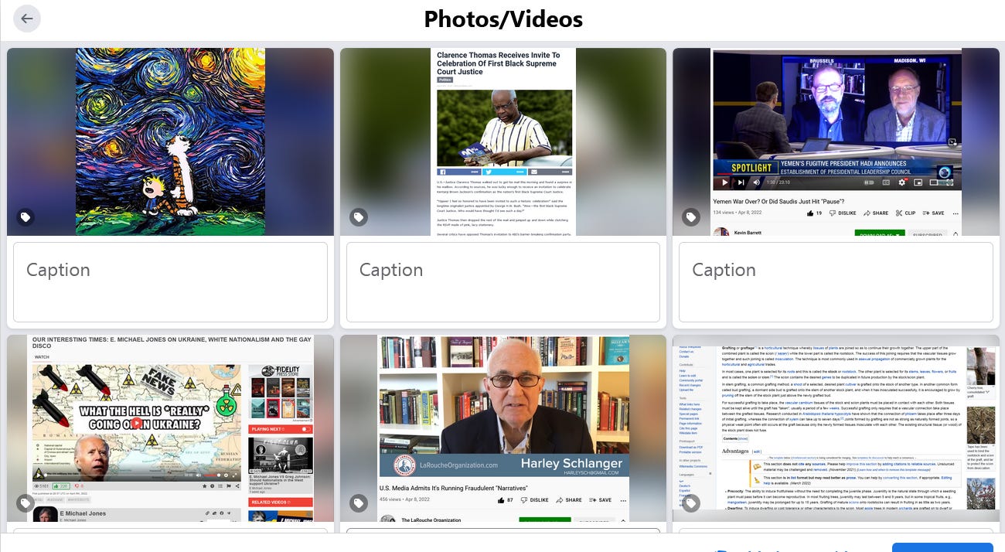This screenshot has height=552, width=1005.
Task: Tag the Harley Schlanger video screenshot
Action: coord(358,503)
